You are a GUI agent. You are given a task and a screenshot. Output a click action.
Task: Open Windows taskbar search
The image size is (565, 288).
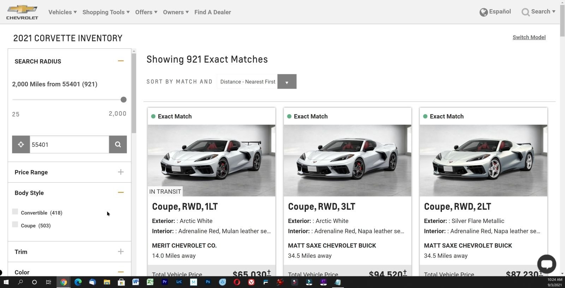click(20, 282)
